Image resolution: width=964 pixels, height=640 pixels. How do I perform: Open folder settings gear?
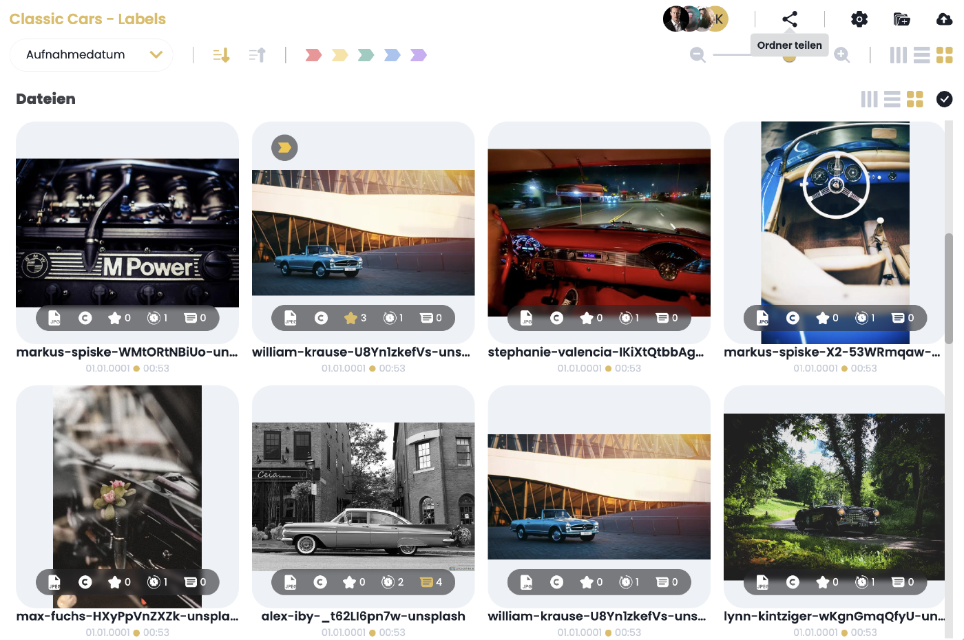point(859,19)
